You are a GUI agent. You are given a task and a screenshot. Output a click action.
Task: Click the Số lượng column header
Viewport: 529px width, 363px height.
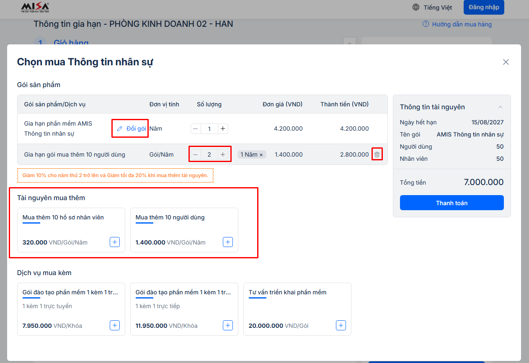click(x=209, y=104)
